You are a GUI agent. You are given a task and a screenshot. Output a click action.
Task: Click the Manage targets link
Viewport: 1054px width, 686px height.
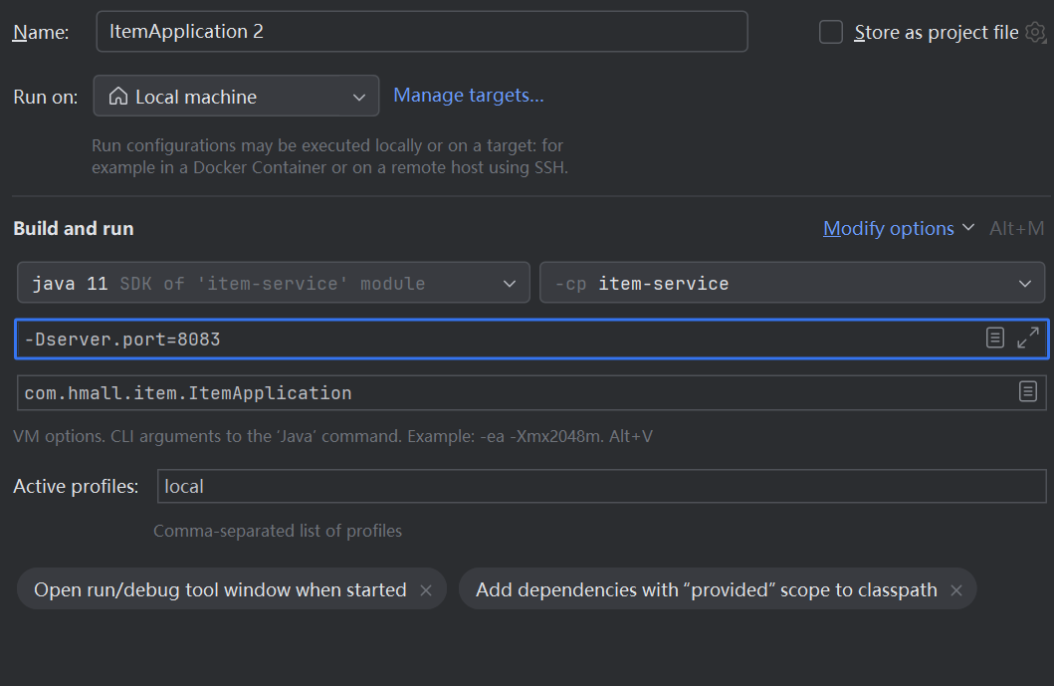pyautogui.click(x=469, y=96)
